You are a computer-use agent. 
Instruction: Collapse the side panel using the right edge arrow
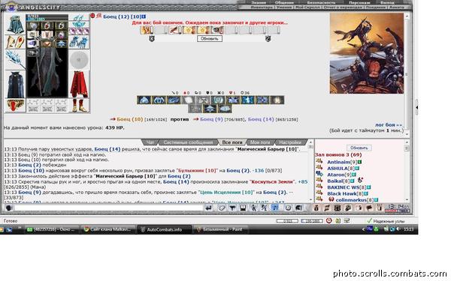tap(416, 107)
